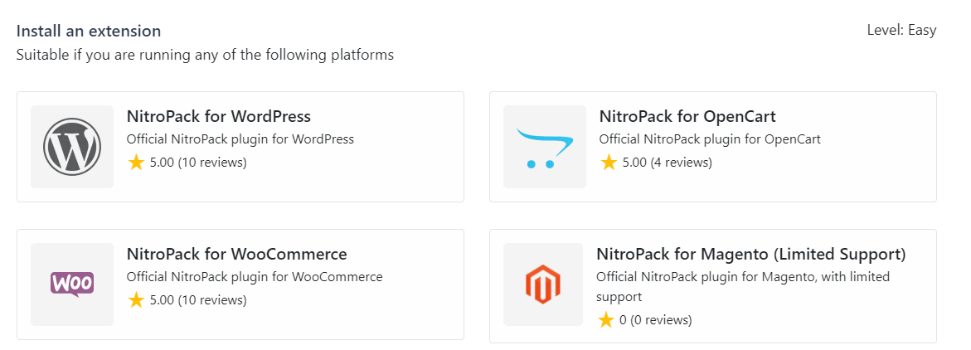Click the star icon in the WooCommerce card
Screen dimensions: 971x350
136,300
